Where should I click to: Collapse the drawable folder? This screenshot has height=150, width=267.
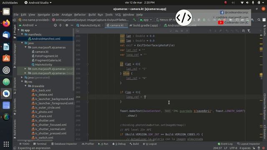pos(25,86)
